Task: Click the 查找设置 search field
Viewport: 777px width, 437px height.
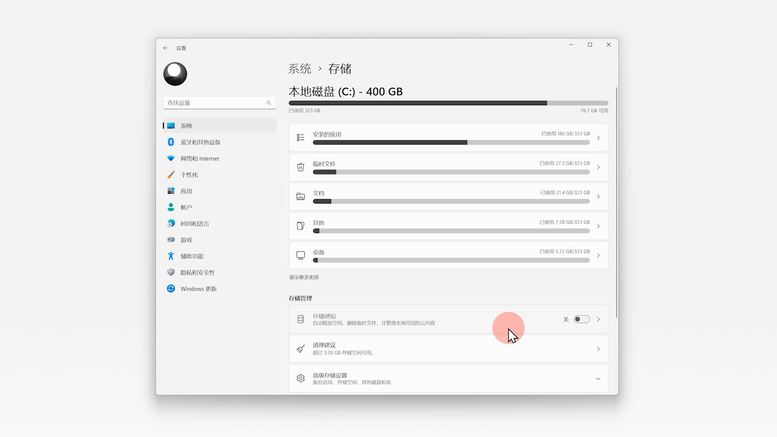Action: click(214, 103)
